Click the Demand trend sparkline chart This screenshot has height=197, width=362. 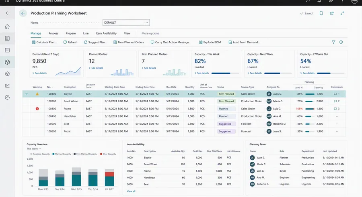(x=68, y=71)
